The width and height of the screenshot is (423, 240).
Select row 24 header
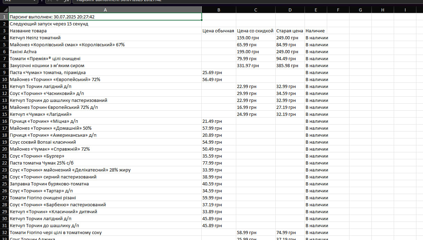coord(4,177)
